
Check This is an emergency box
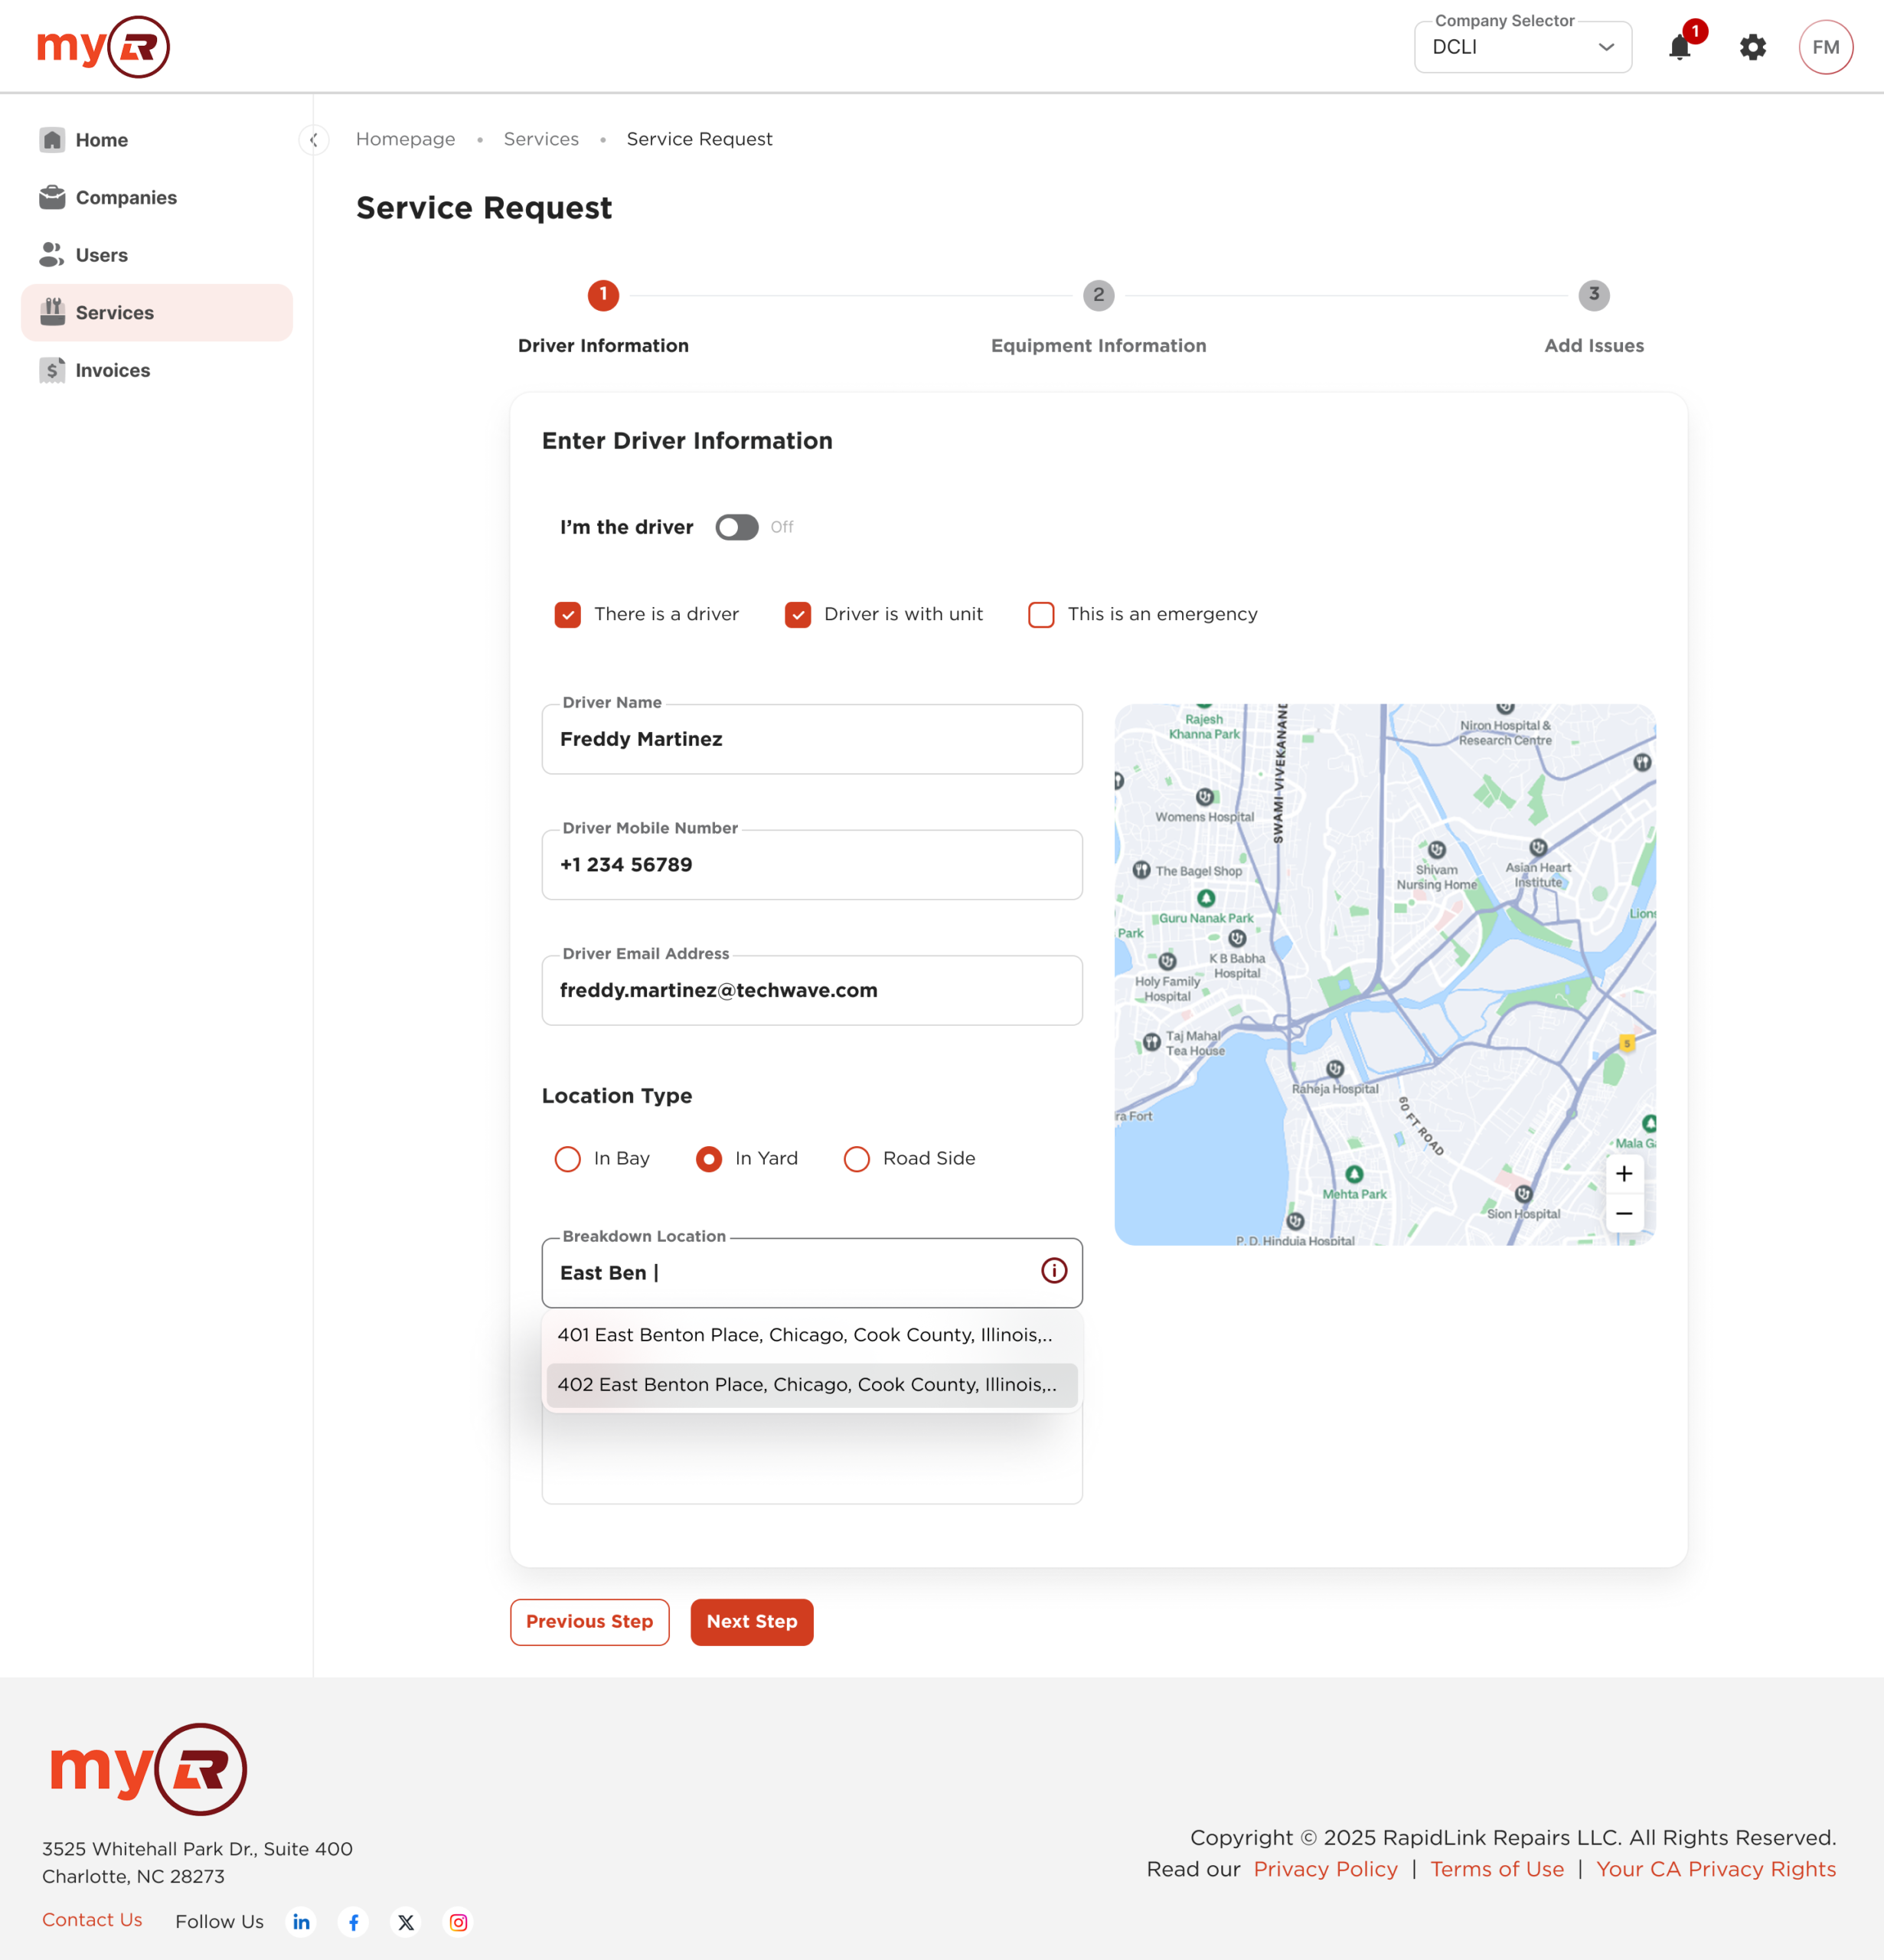pos(1041,614)
